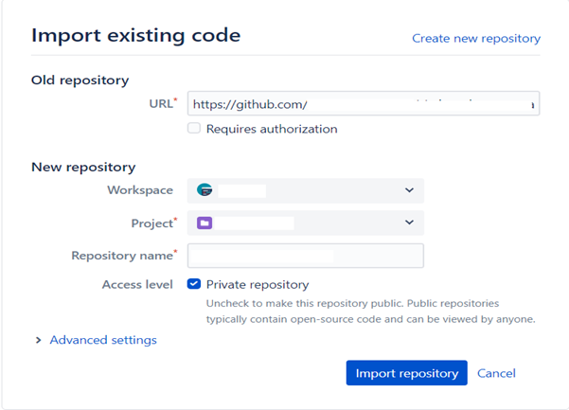Click the URL field label
Viewport: 569px width, 410px height.
pyautogui.click(x=163, y=103)
